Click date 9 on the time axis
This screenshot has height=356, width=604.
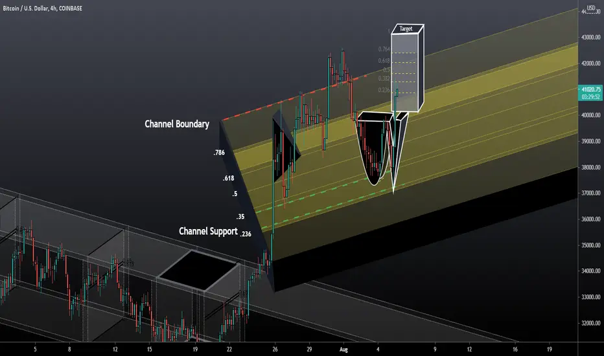pos(435,350)
